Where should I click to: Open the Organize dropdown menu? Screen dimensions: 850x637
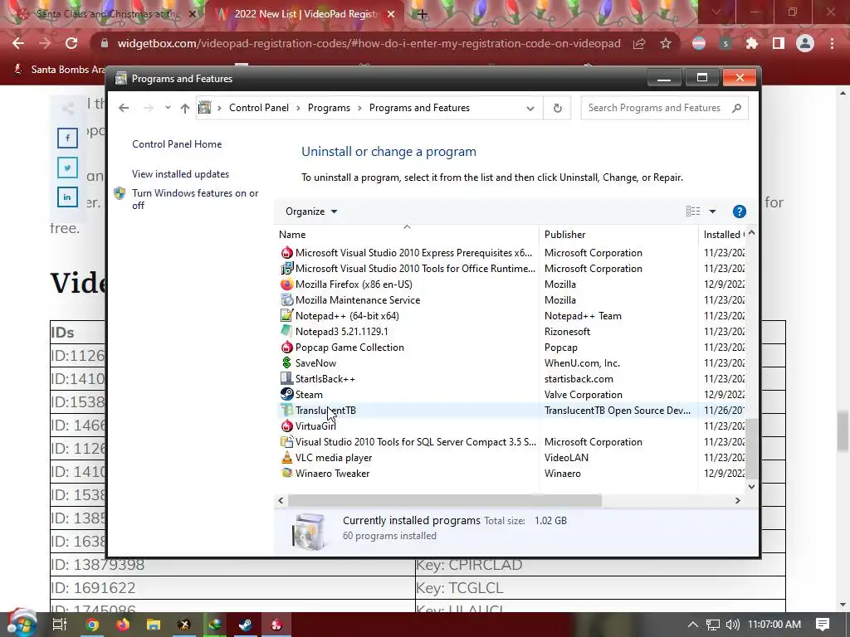311,212
